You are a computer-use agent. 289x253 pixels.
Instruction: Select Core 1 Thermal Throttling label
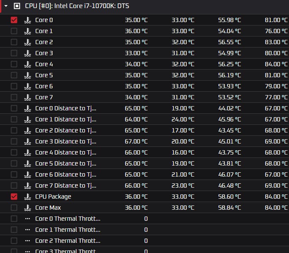tap(68, 230)
